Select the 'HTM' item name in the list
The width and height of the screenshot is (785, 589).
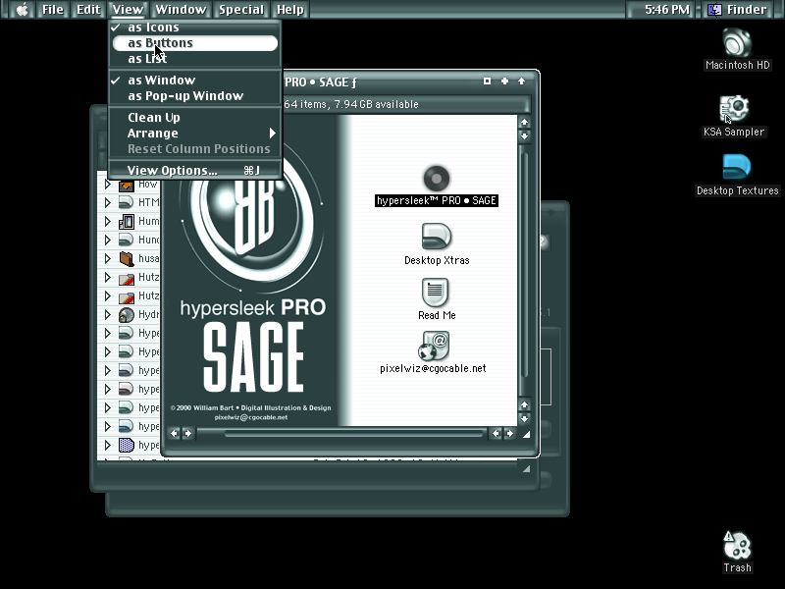pyautogui.click(x=149, y=202)
